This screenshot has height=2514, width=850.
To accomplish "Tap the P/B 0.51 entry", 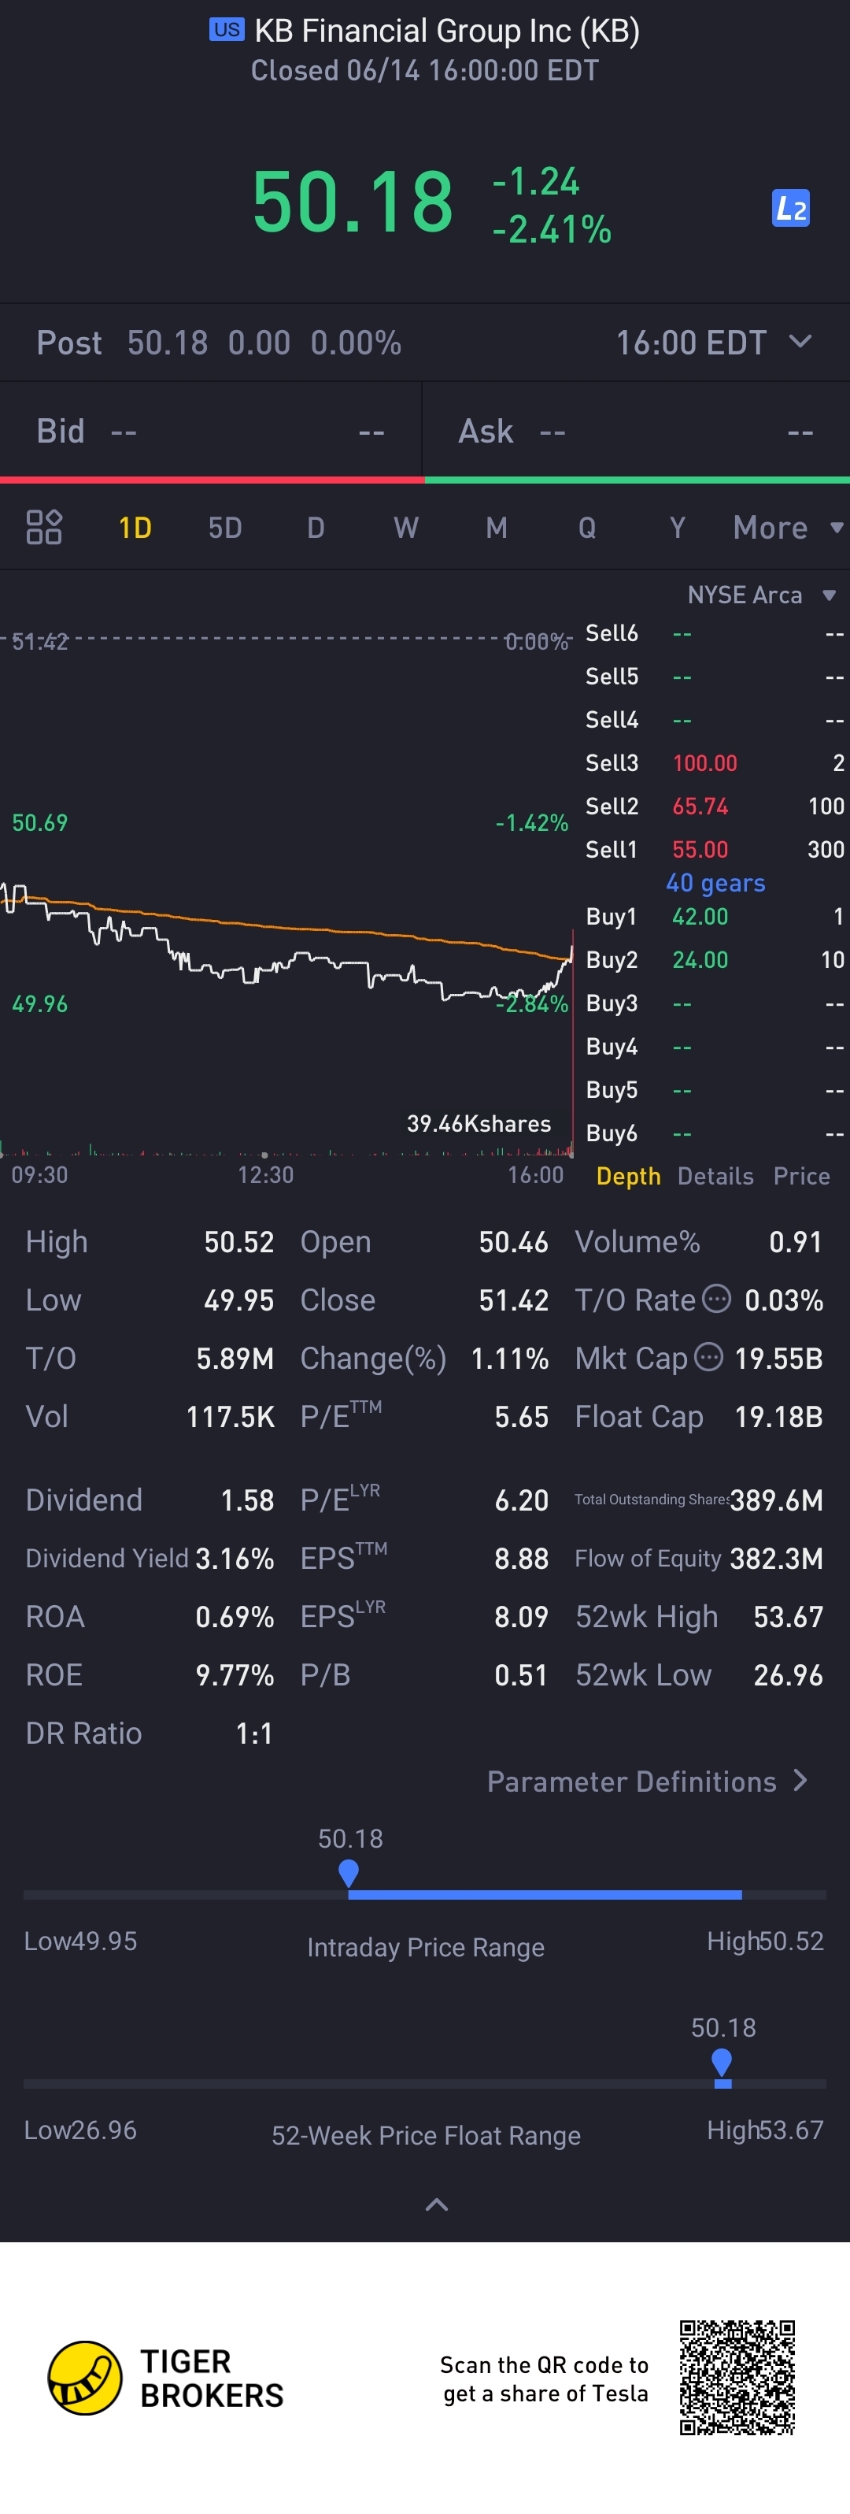I will [x=424, y=1676].
